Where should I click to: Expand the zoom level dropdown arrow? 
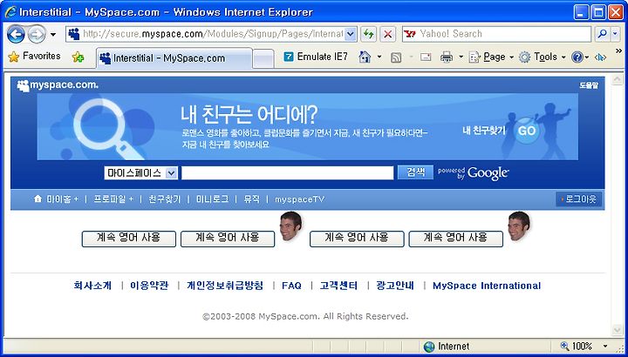605,347
